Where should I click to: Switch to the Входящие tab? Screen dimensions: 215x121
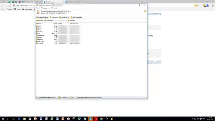(64, 17)
